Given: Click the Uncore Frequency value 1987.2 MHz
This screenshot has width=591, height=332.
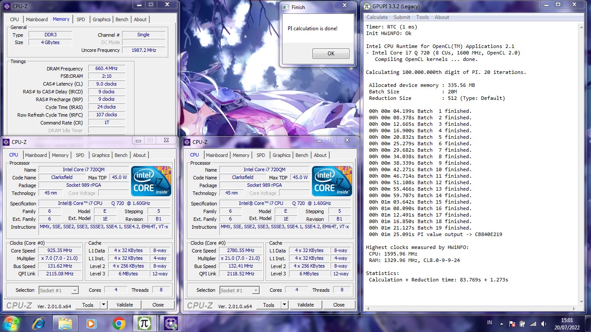Looking at the screenshot, I should pos(144,50).
